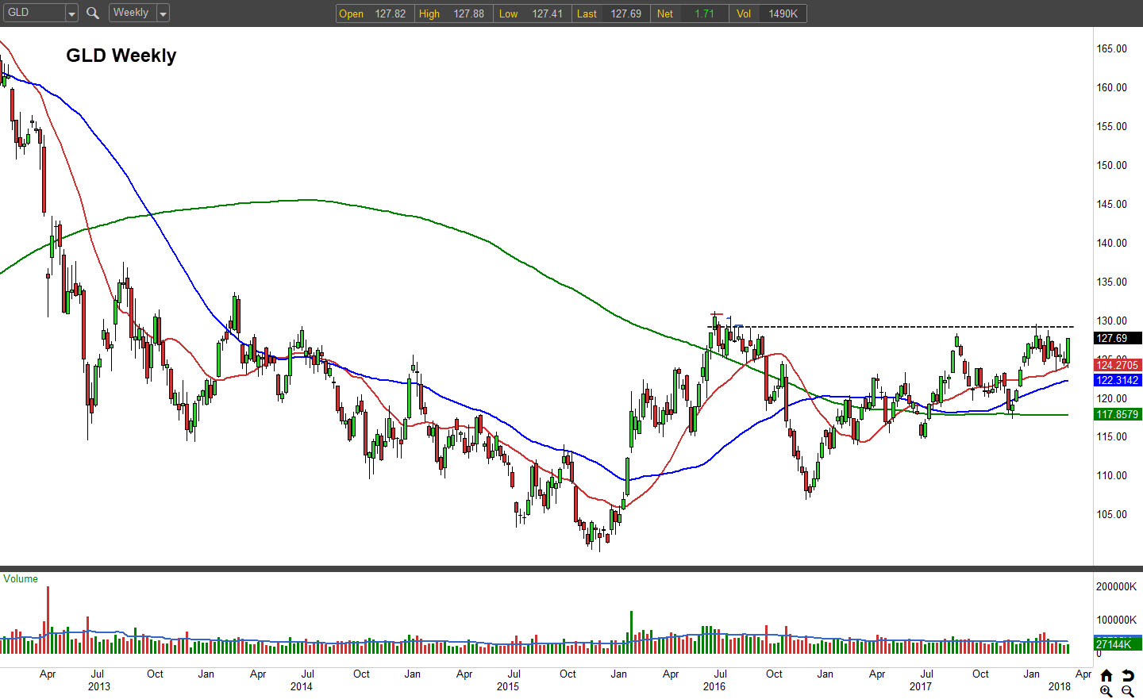Zoom in with the plus magnifier icon
Screen dimensions: 1143x699
(x=1106, y=691)
